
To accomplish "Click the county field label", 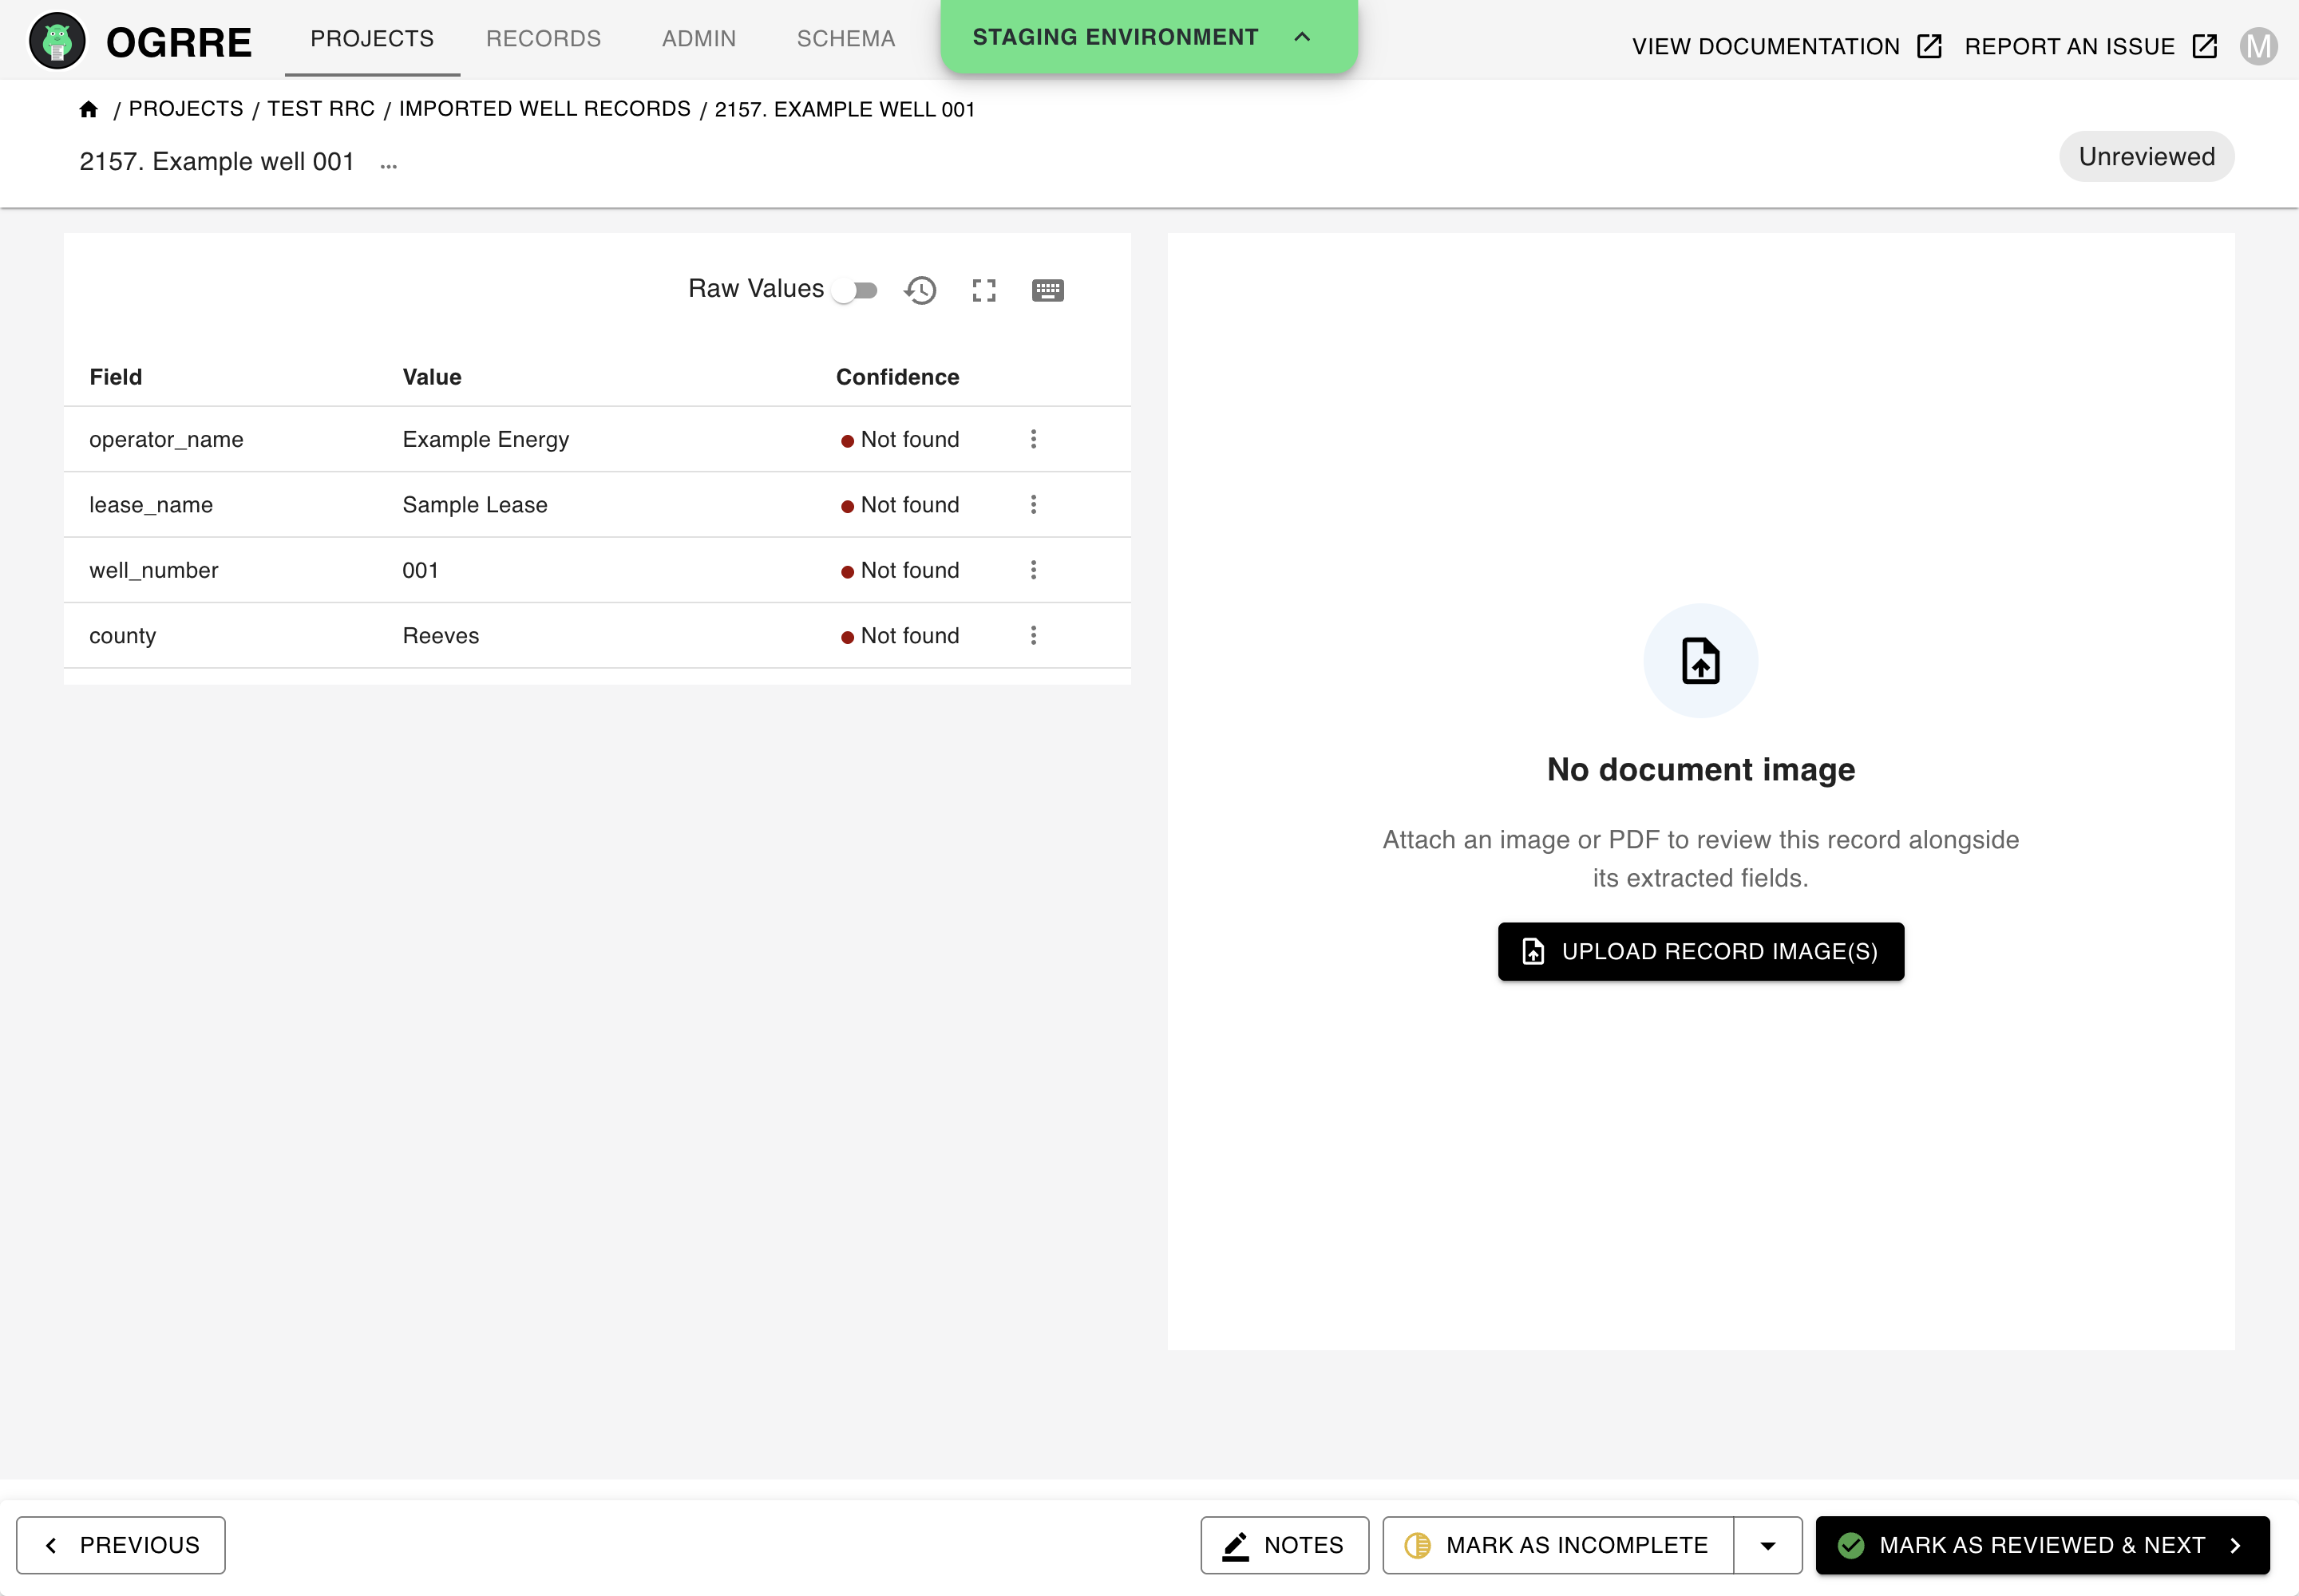I will click(123, 635).
